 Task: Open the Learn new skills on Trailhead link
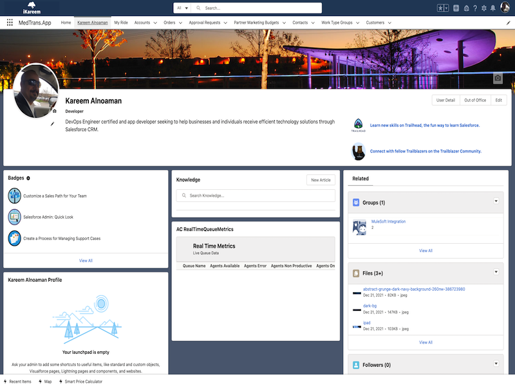coord(425,125)
